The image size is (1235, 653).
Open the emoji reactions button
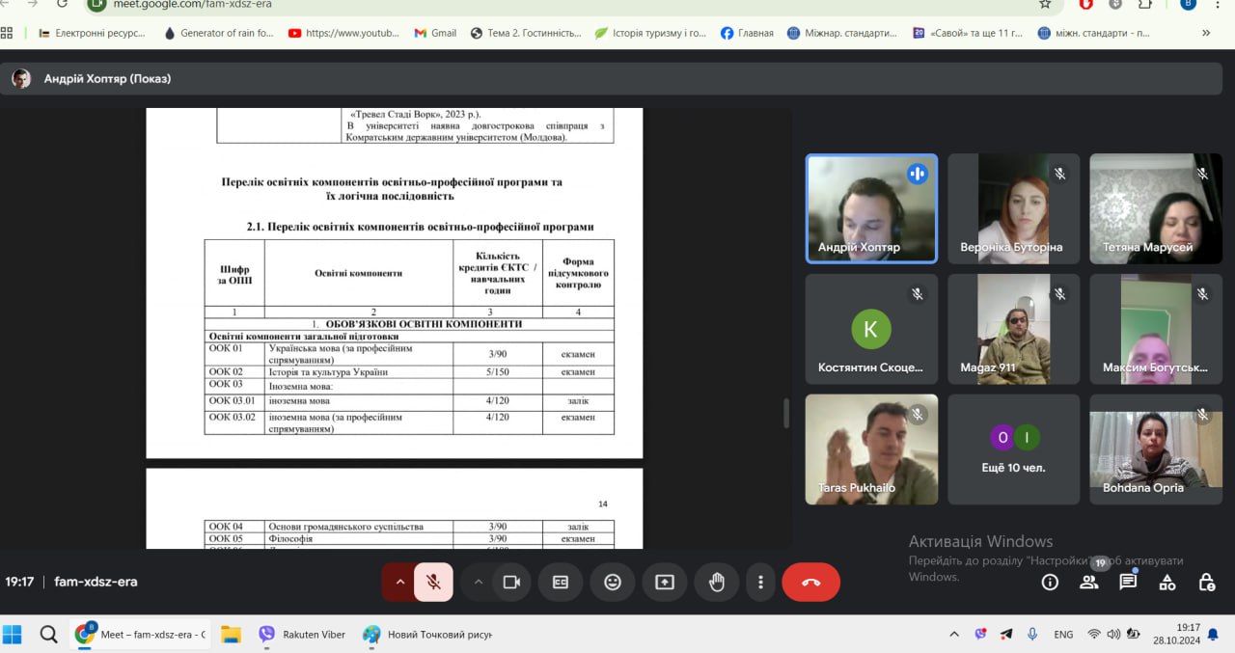[x=613, y=583]
